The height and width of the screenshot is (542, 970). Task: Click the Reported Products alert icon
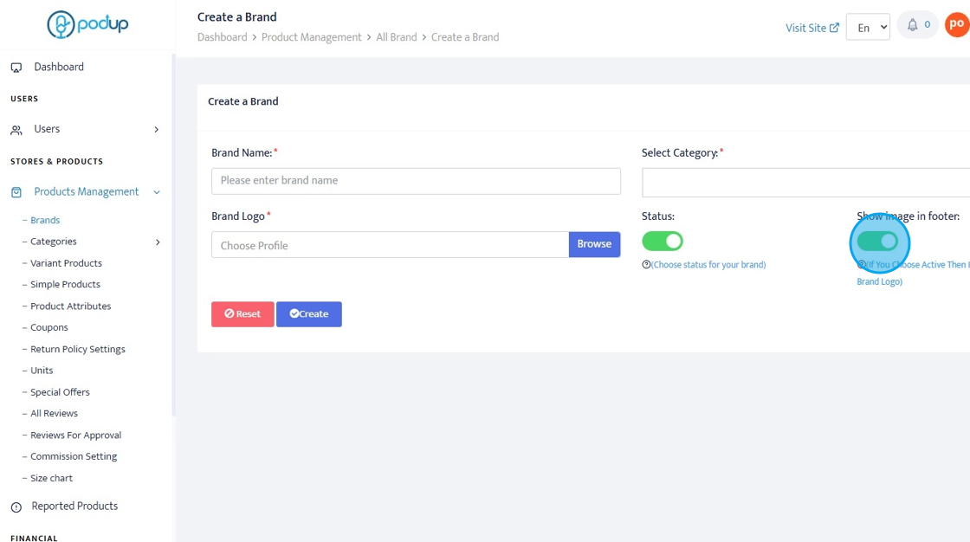tap(16, 507)
